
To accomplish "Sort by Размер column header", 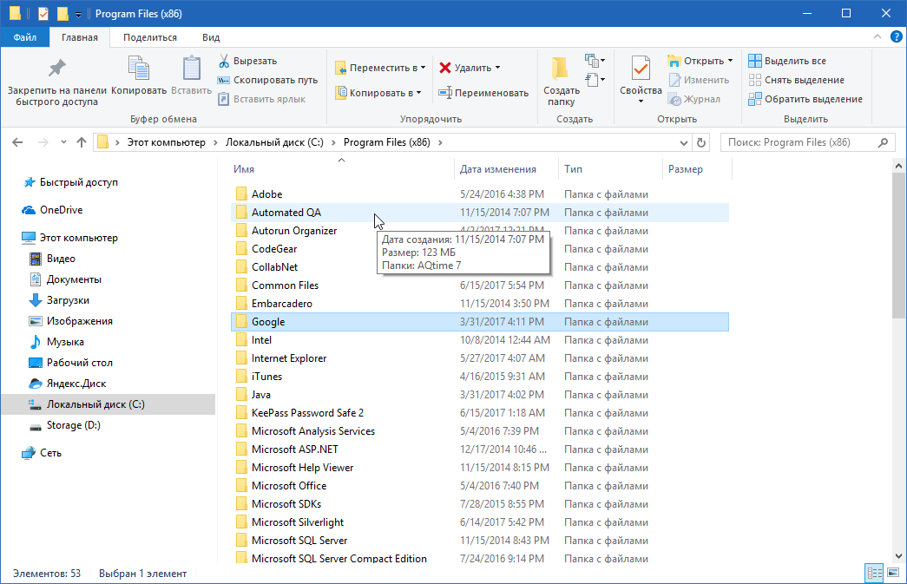I will click(697, 169).
